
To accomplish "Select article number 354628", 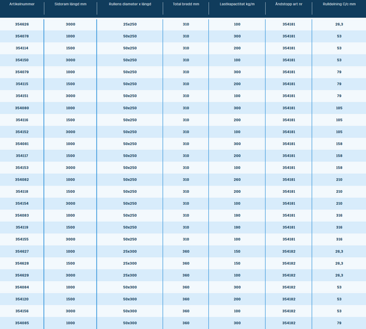I will pyautogui.click(x=22, y=263).
